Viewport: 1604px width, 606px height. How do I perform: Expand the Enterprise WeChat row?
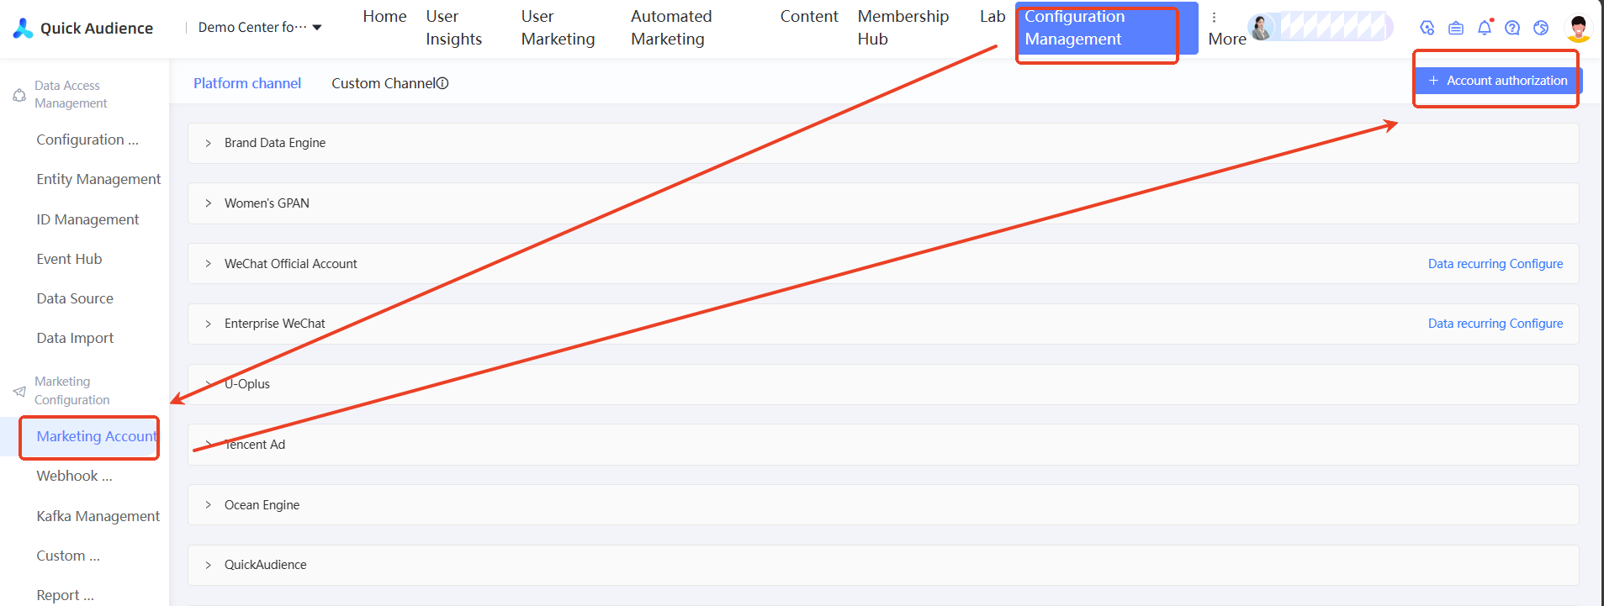(x=209, y=324)
